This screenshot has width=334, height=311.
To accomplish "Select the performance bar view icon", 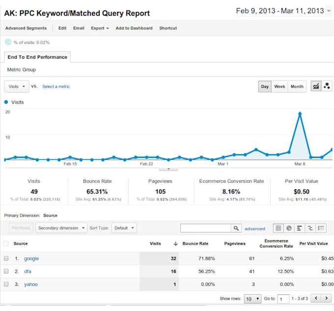I will pyautogui.click(x=299, y=228).
